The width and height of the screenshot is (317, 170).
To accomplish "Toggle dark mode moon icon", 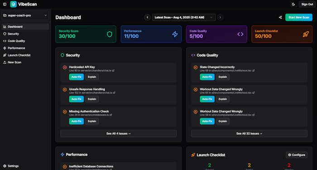I will [293, 4].
